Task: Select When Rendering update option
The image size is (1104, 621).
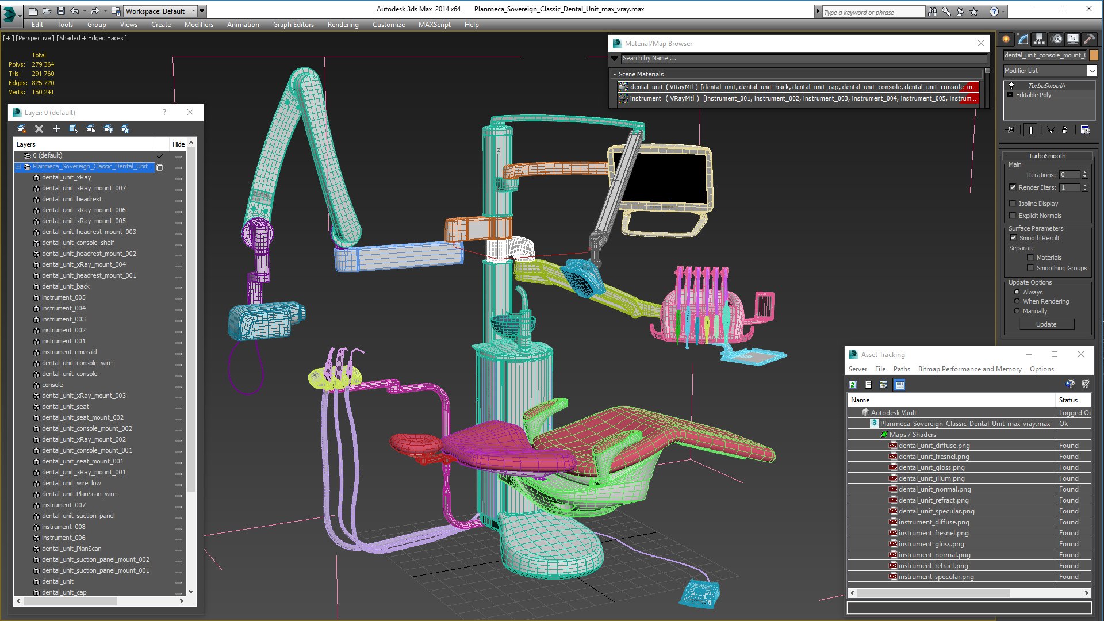Action: click(1017, 301)
